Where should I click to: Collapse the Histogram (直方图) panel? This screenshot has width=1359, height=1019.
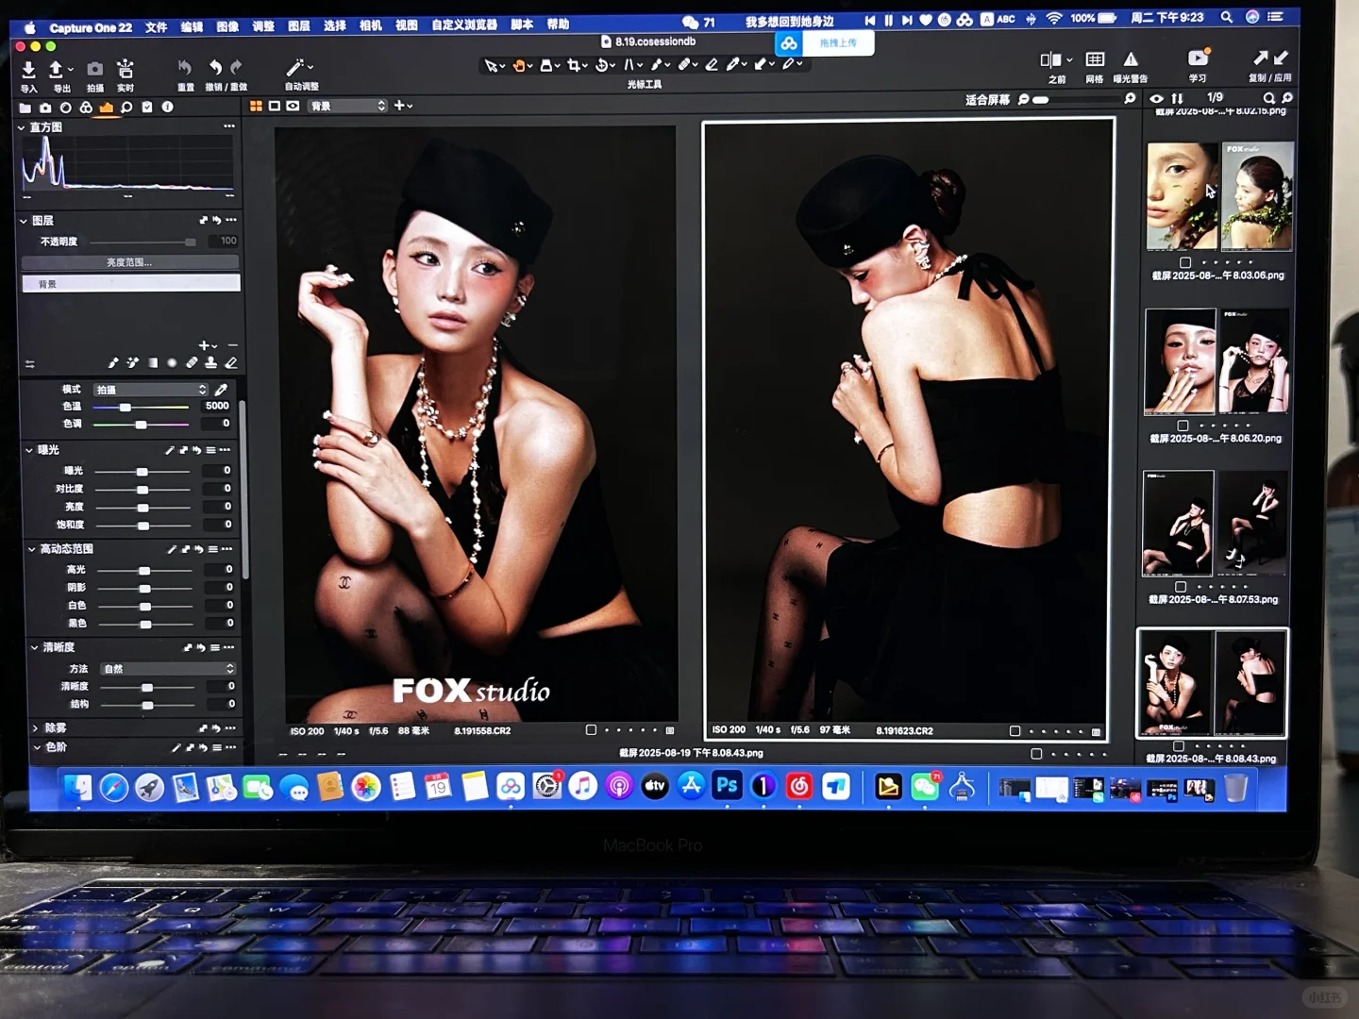[x=22, y=127]
